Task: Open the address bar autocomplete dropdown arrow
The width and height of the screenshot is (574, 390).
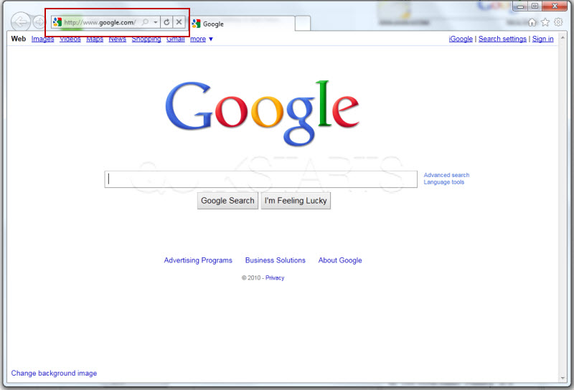Action: click(156, 22)
